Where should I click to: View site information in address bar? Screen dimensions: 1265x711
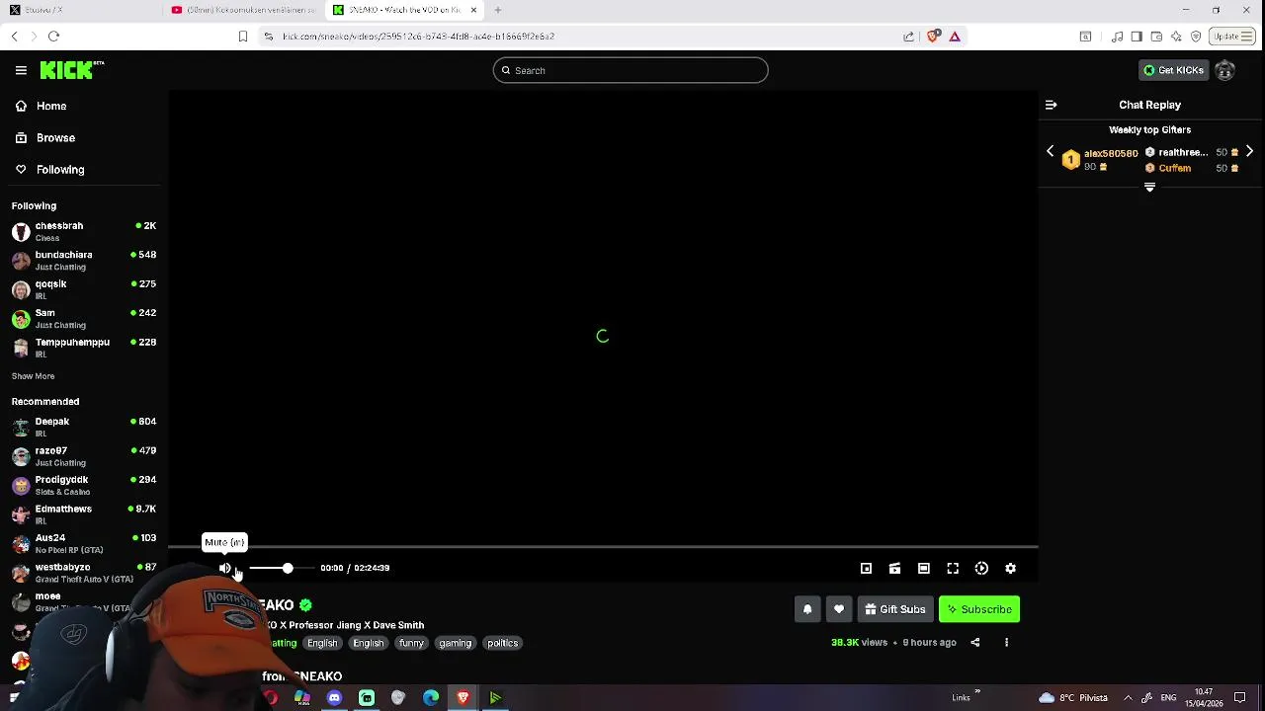click(268, 37)
